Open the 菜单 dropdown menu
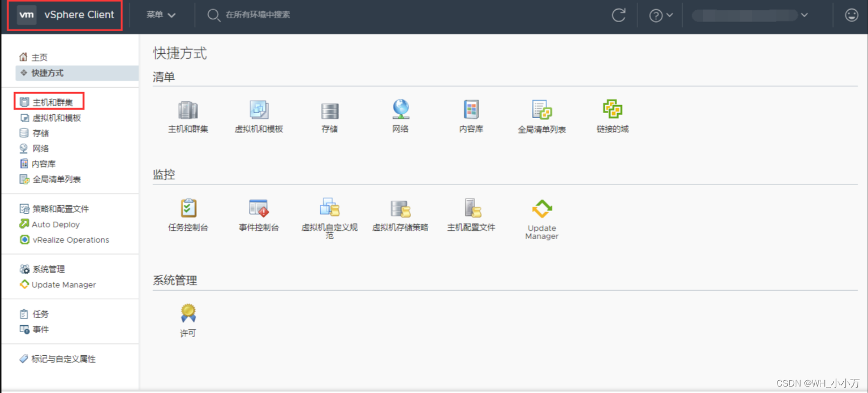The width and height of the screenshot is (868, 393). (x=161, y=15)
